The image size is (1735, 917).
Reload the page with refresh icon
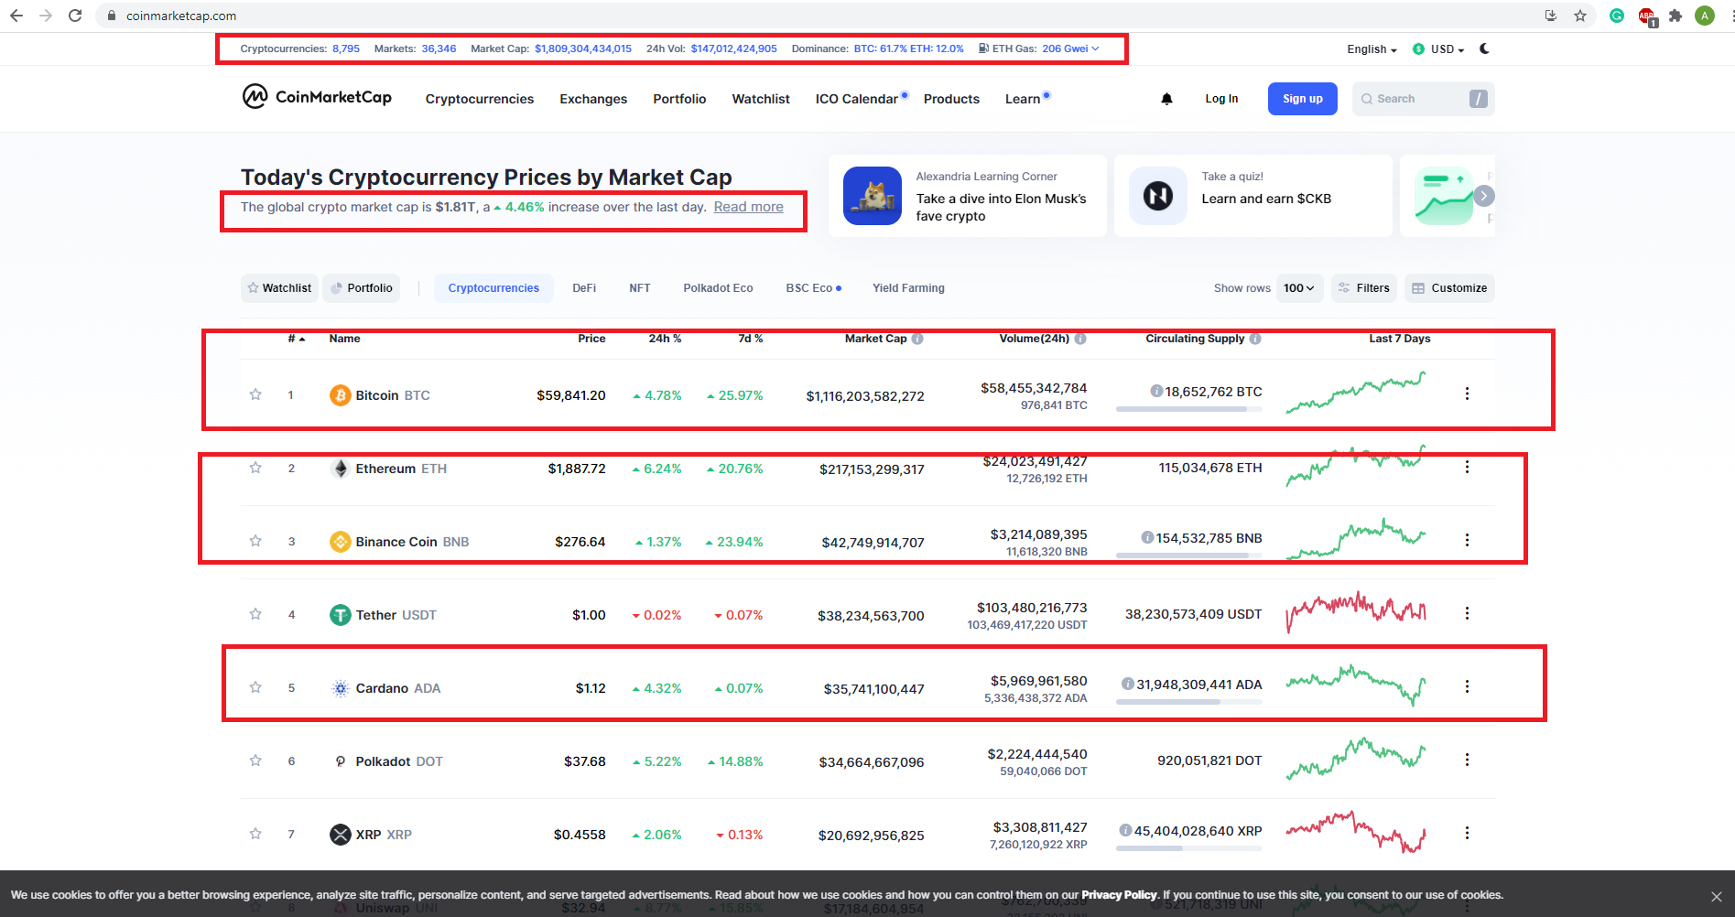point(75,16)
